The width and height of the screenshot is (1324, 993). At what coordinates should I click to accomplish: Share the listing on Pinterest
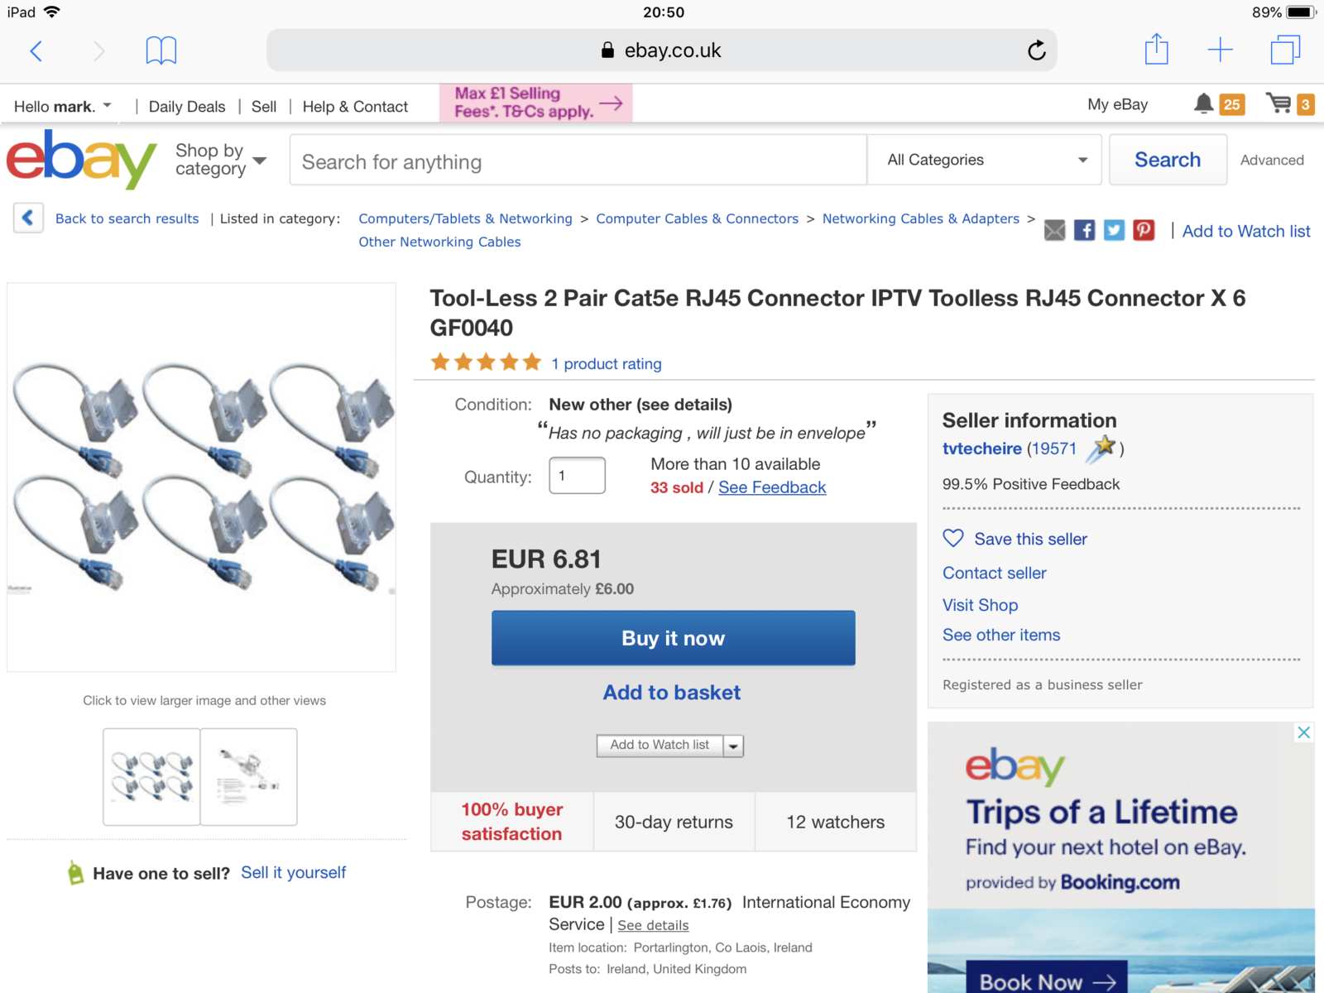point(1144,231)
